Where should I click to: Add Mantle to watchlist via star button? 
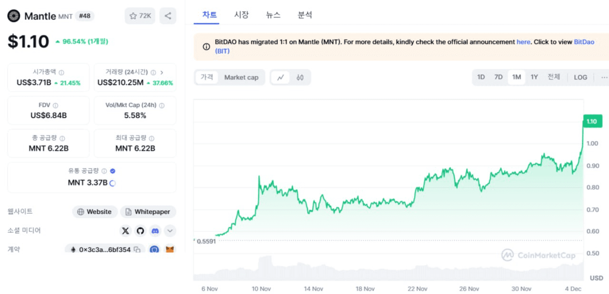tap(140, 16)
